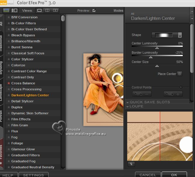Screen dimensions: 195x177
Task: Add a plus control point
Action: point(173,94)
